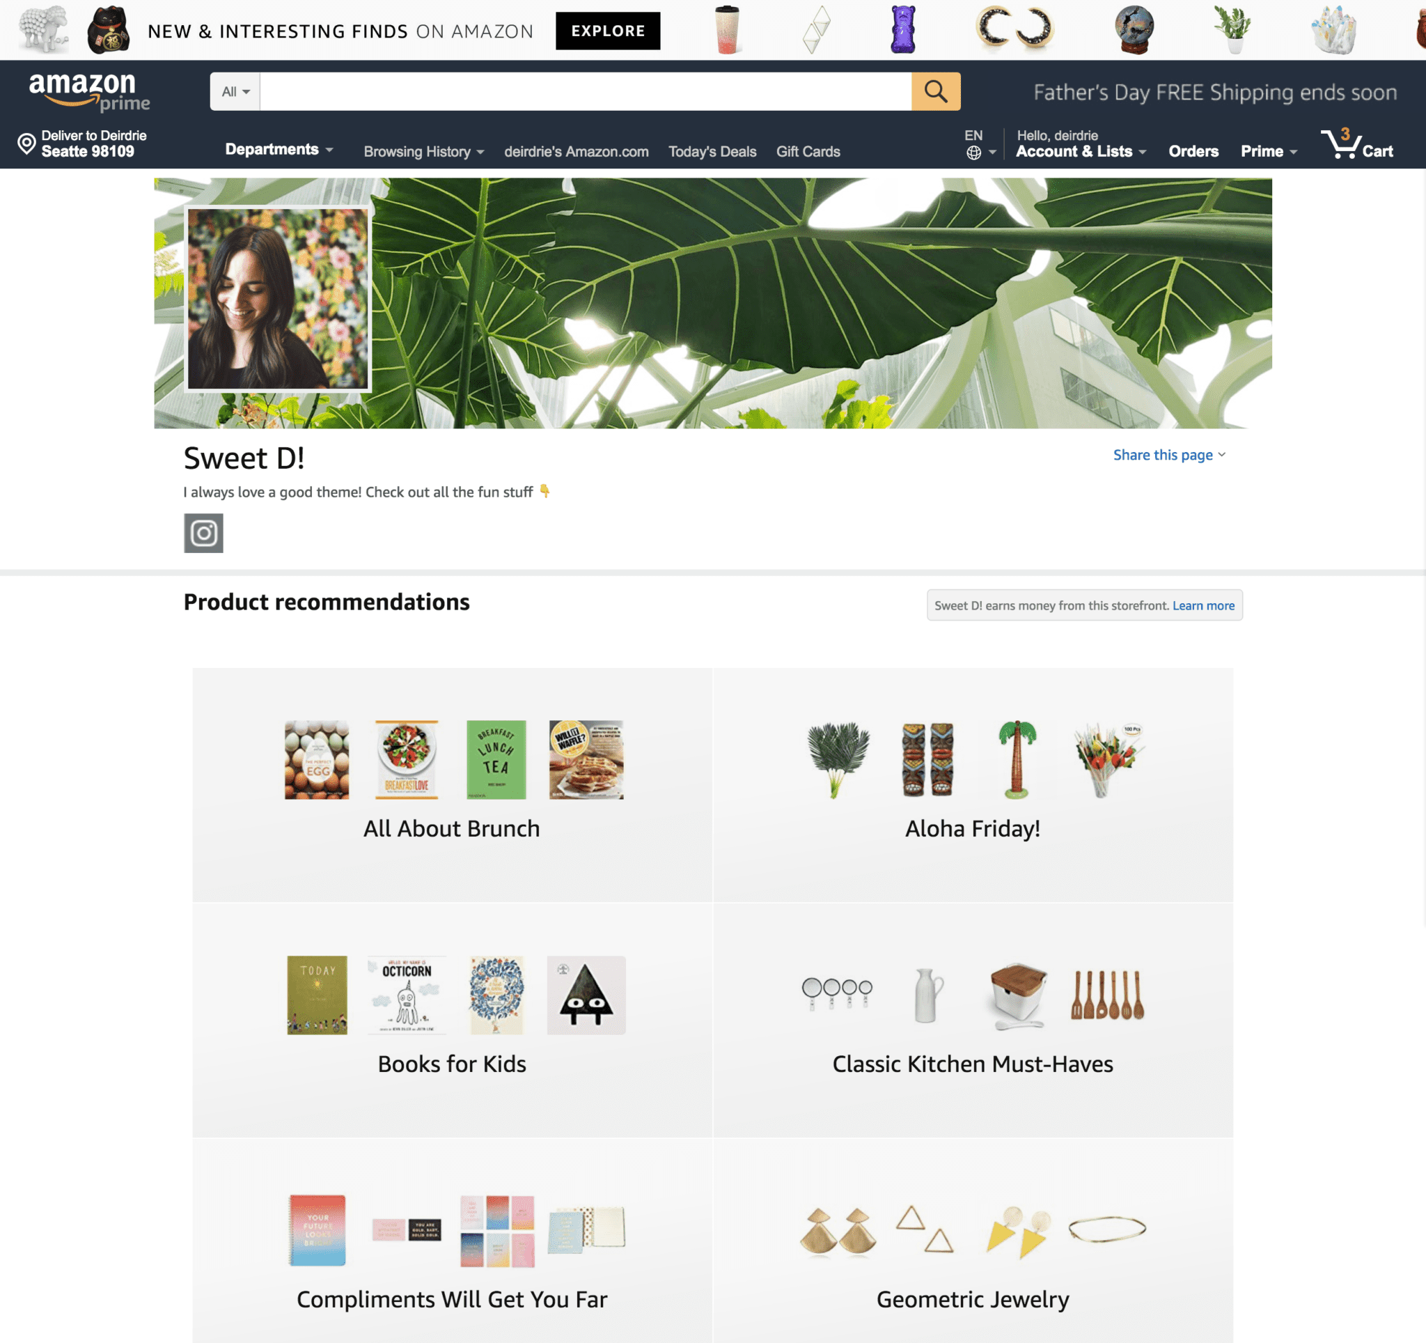Click the search magnifying glass icon
Viewport: 1426px width, 1343px height.
tap(935, 91)
